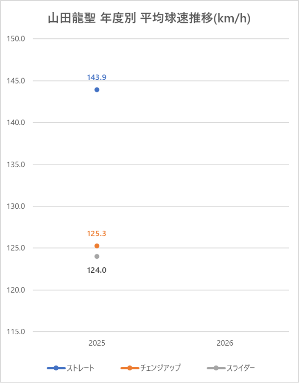
Task: Select the orange チェンジアップ data point
Action: point(97,246)
